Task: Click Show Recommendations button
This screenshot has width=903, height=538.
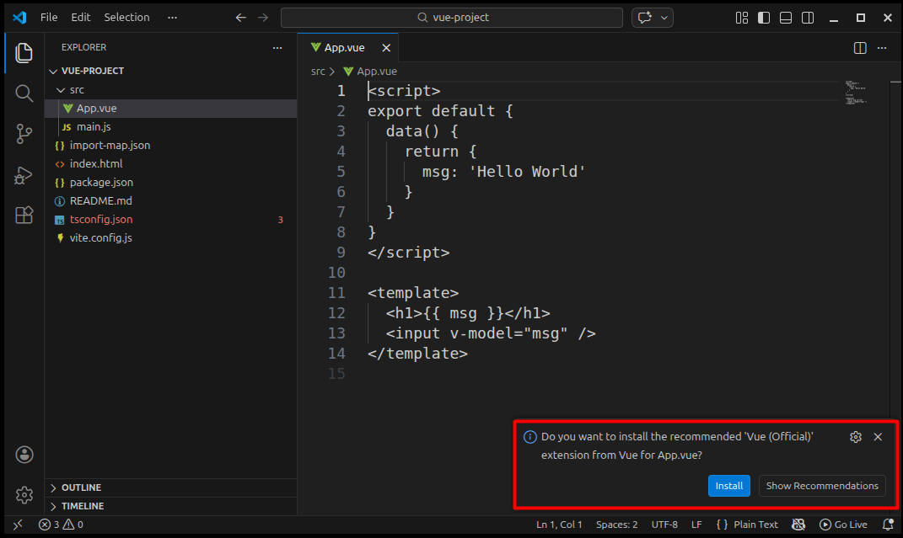Action: [x=822, y=486]
